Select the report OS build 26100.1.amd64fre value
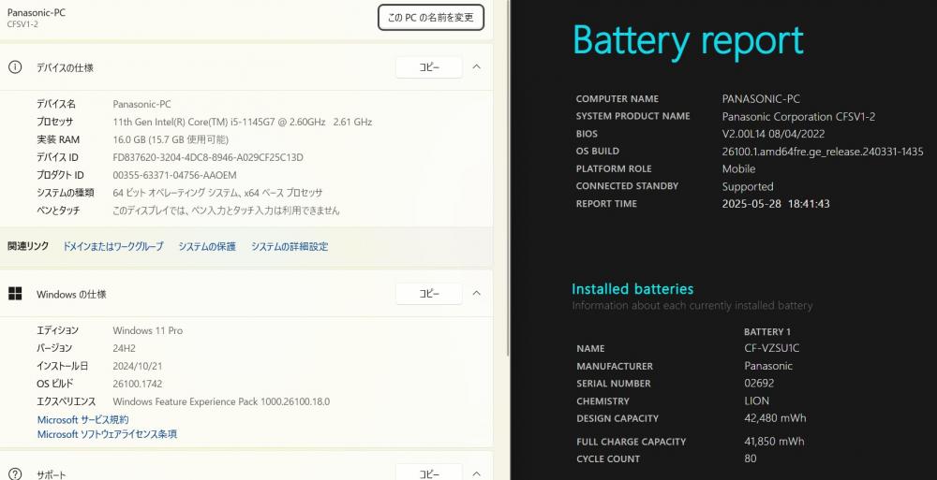 (x=823, y=152)
